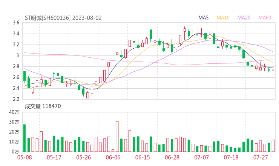The width and height of the screenshot is (279, 166).
Task: Click the 05-26 date axis label
Action: (84, 157)
